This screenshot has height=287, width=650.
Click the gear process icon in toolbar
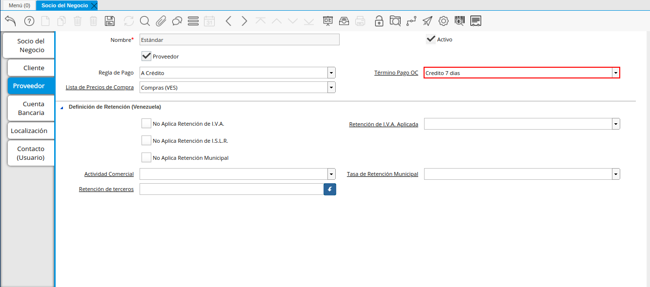point(444,21)
